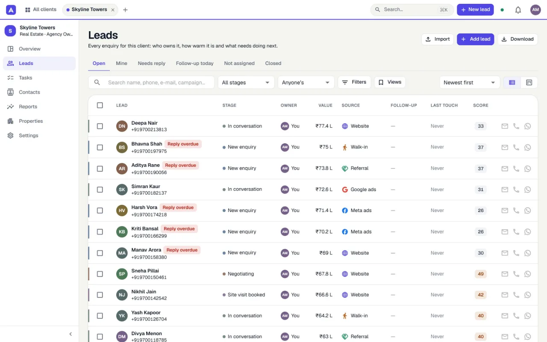Open Reports in the sidebar
Image resolution: width=547 pixels, height=342 pixels.
(39, 107)
